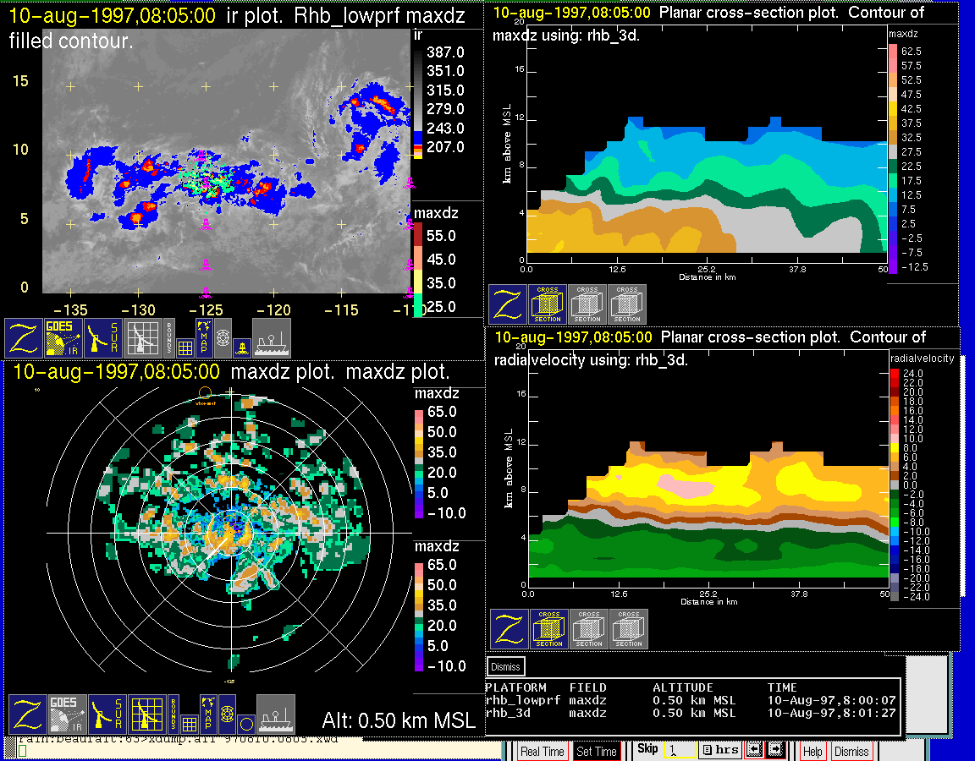Select the range rings icon in bottom radar panel

pyautogui.click(x=226, y=714)
